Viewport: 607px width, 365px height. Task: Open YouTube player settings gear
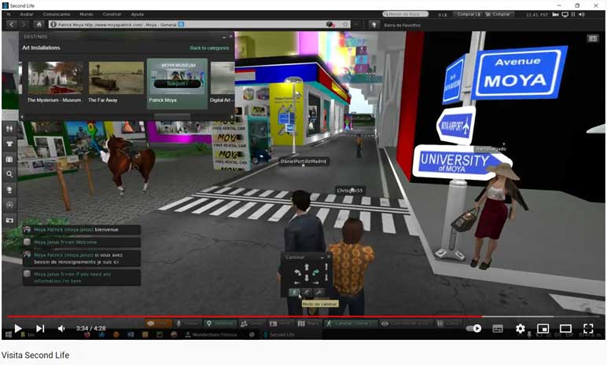(520, 328)
